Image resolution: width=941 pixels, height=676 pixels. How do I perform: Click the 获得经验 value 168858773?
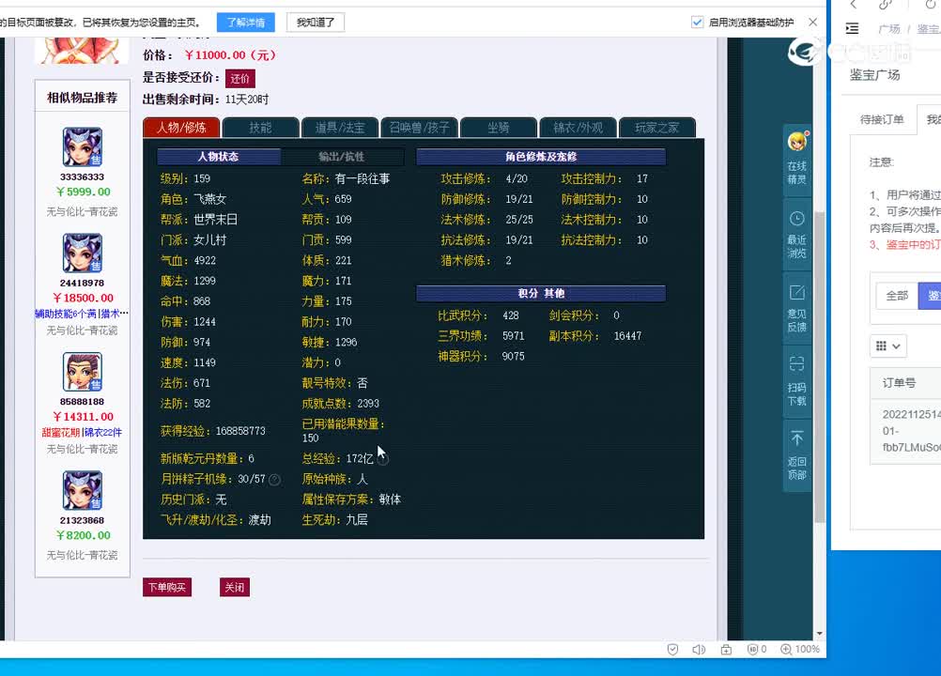click(240, 431)
